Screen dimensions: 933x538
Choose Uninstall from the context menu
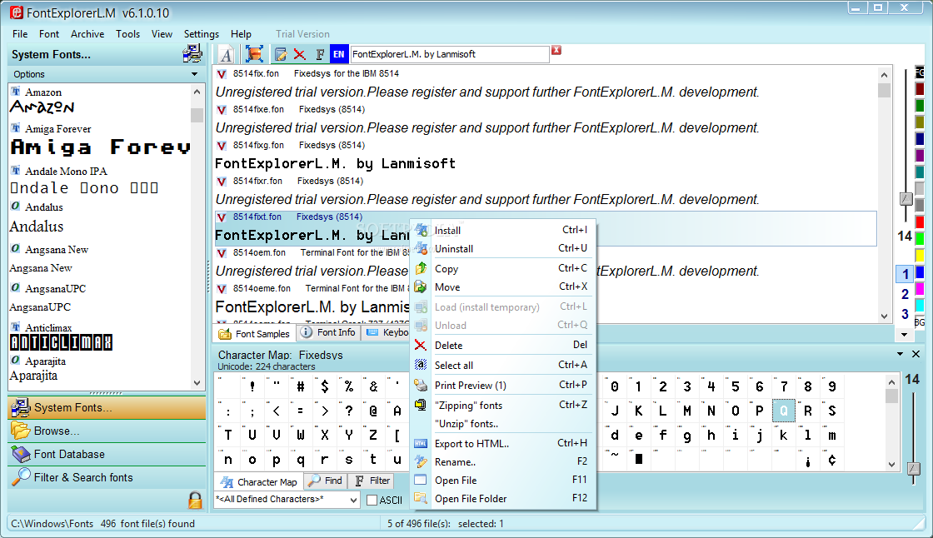pos(502,248)
